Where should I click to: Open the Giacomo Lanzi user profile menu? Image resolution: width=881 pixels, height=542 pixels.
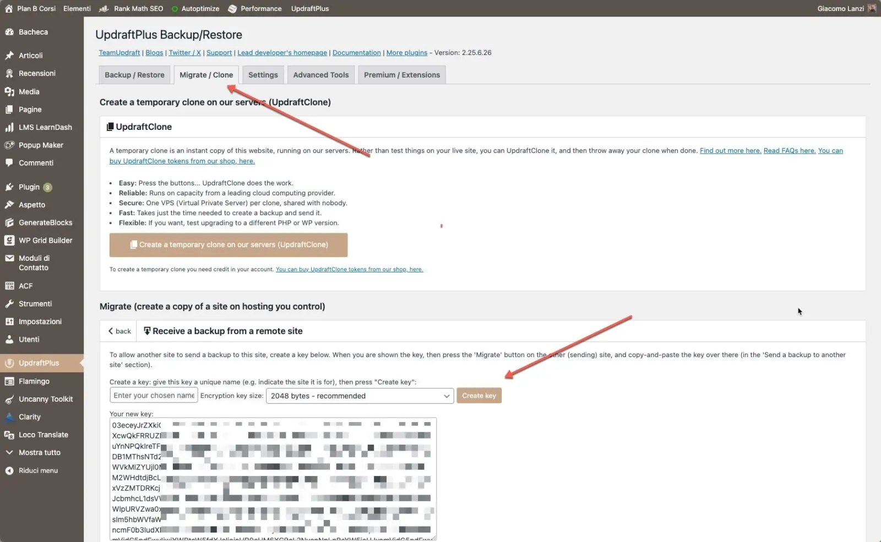846,8
